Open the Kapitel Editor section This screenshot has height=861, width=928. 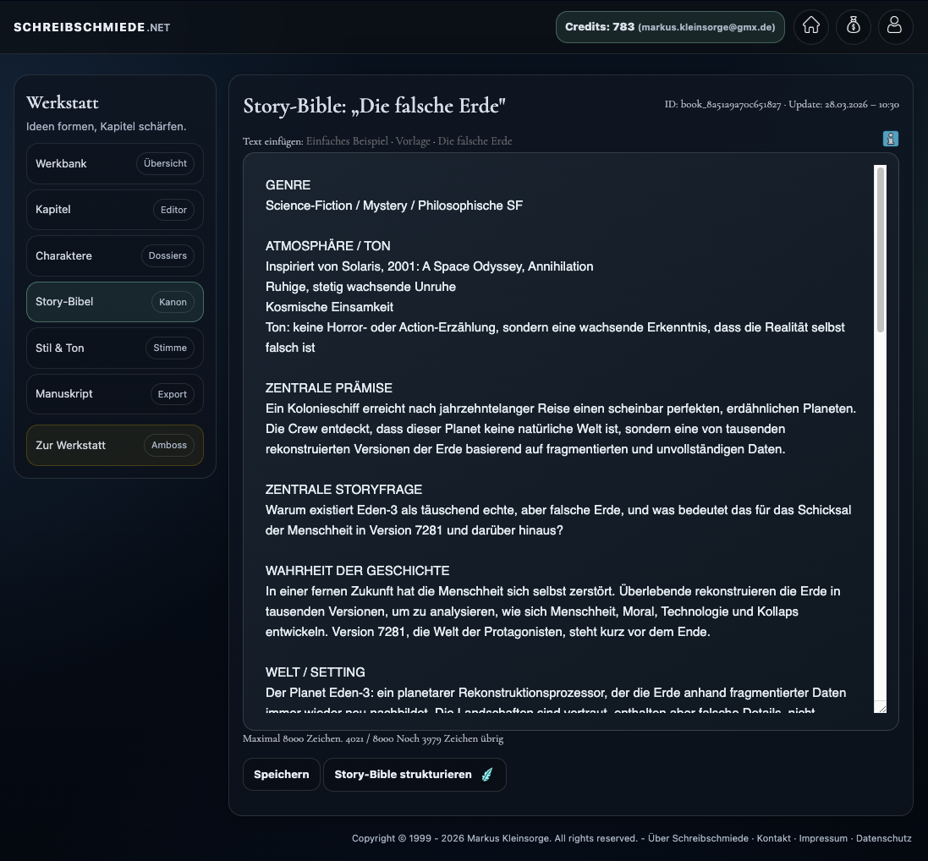(x=114, y=209)
